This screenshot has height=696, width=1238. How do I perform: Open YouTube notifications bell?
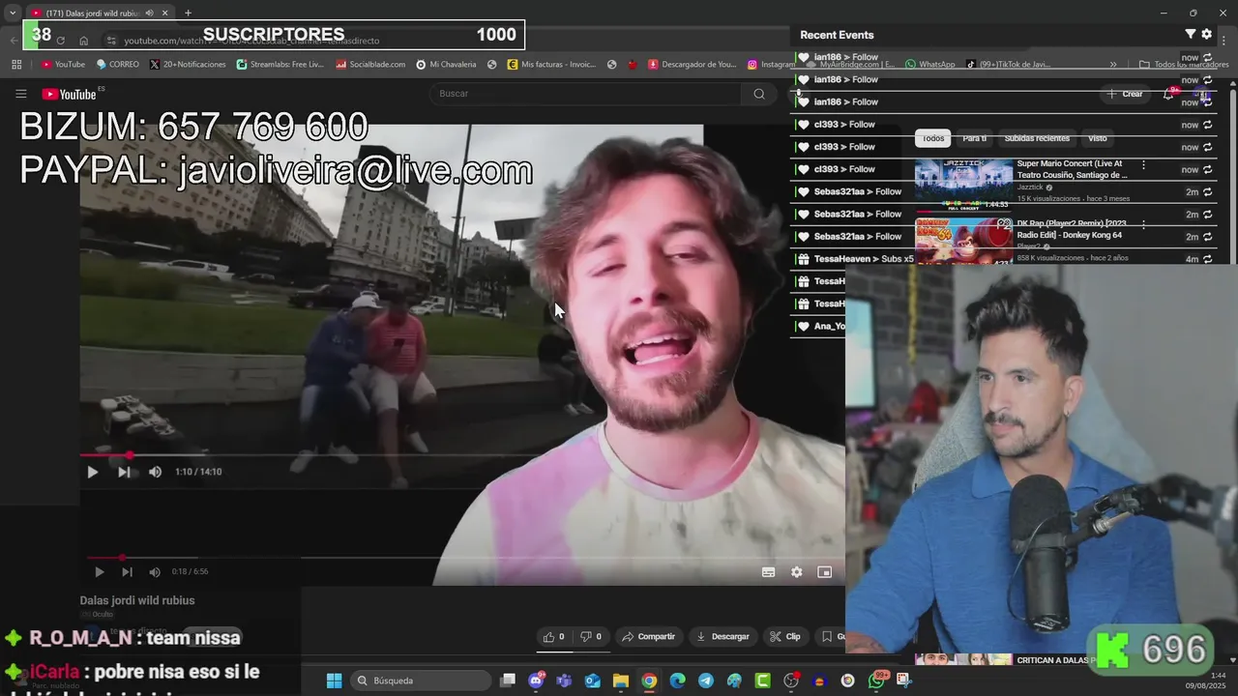point(1169,94)
